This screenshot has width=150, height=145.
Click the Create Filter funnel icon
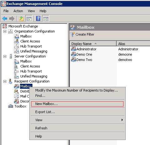72,34
